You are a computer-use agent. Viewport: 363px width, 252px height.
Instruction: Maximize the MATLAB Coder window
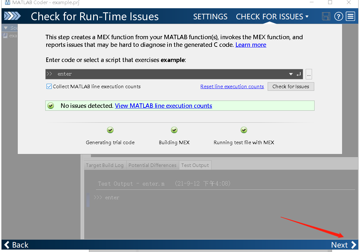(x=330, y=3)
